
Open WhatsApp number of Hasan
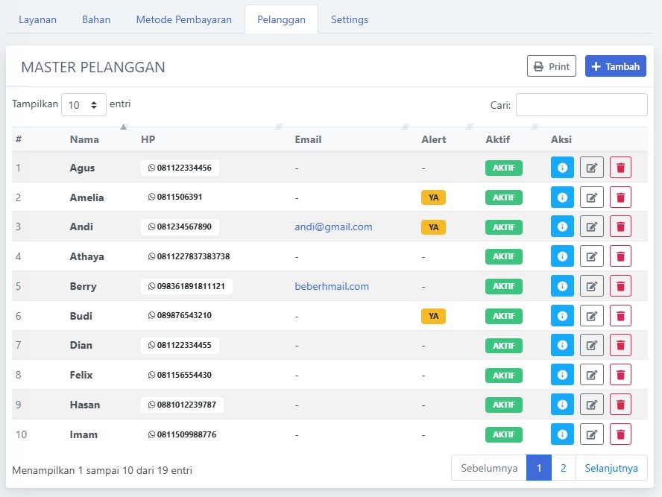pyautogui.click(x=182, y=405)
